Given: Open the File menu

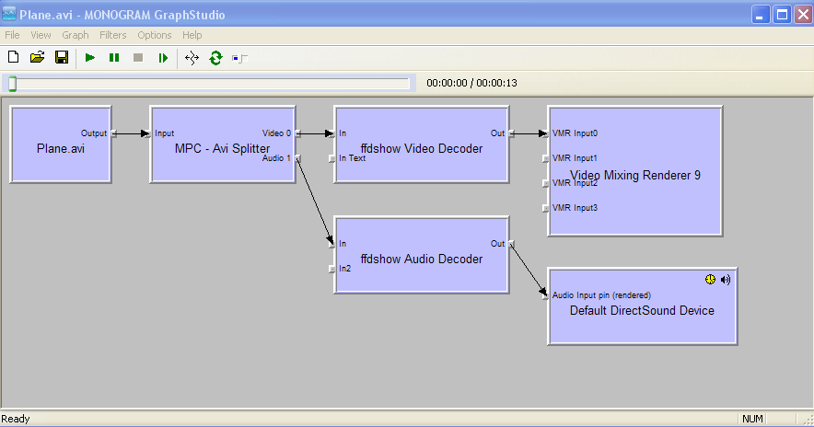Looking at the screenshot, I should tap(12, 35).
